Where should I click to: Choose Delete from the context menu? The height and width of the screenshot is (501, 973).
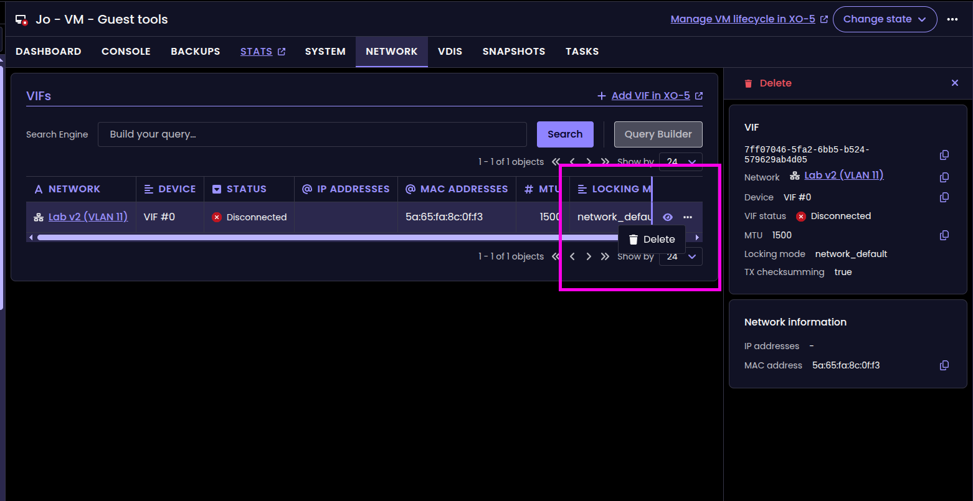(652, 240)
